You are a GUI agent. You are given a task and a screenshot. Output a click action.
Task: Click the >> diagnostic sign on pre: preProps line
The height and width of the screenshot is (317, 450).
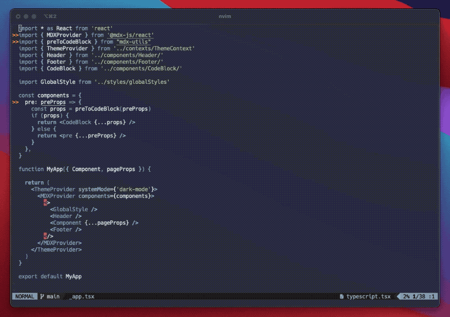click(x=16, y=102)
